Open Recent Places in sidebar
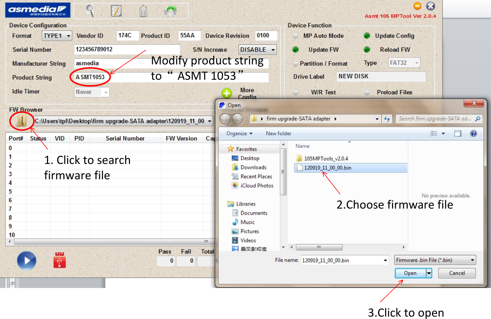Image resolution: width=491 pixels, height=319 pixels. 252,177
